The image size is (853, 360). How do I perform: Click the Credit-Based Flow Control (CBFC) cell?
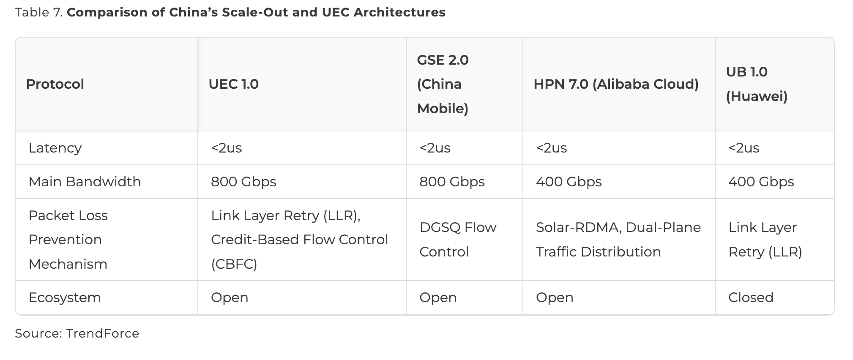299,240
